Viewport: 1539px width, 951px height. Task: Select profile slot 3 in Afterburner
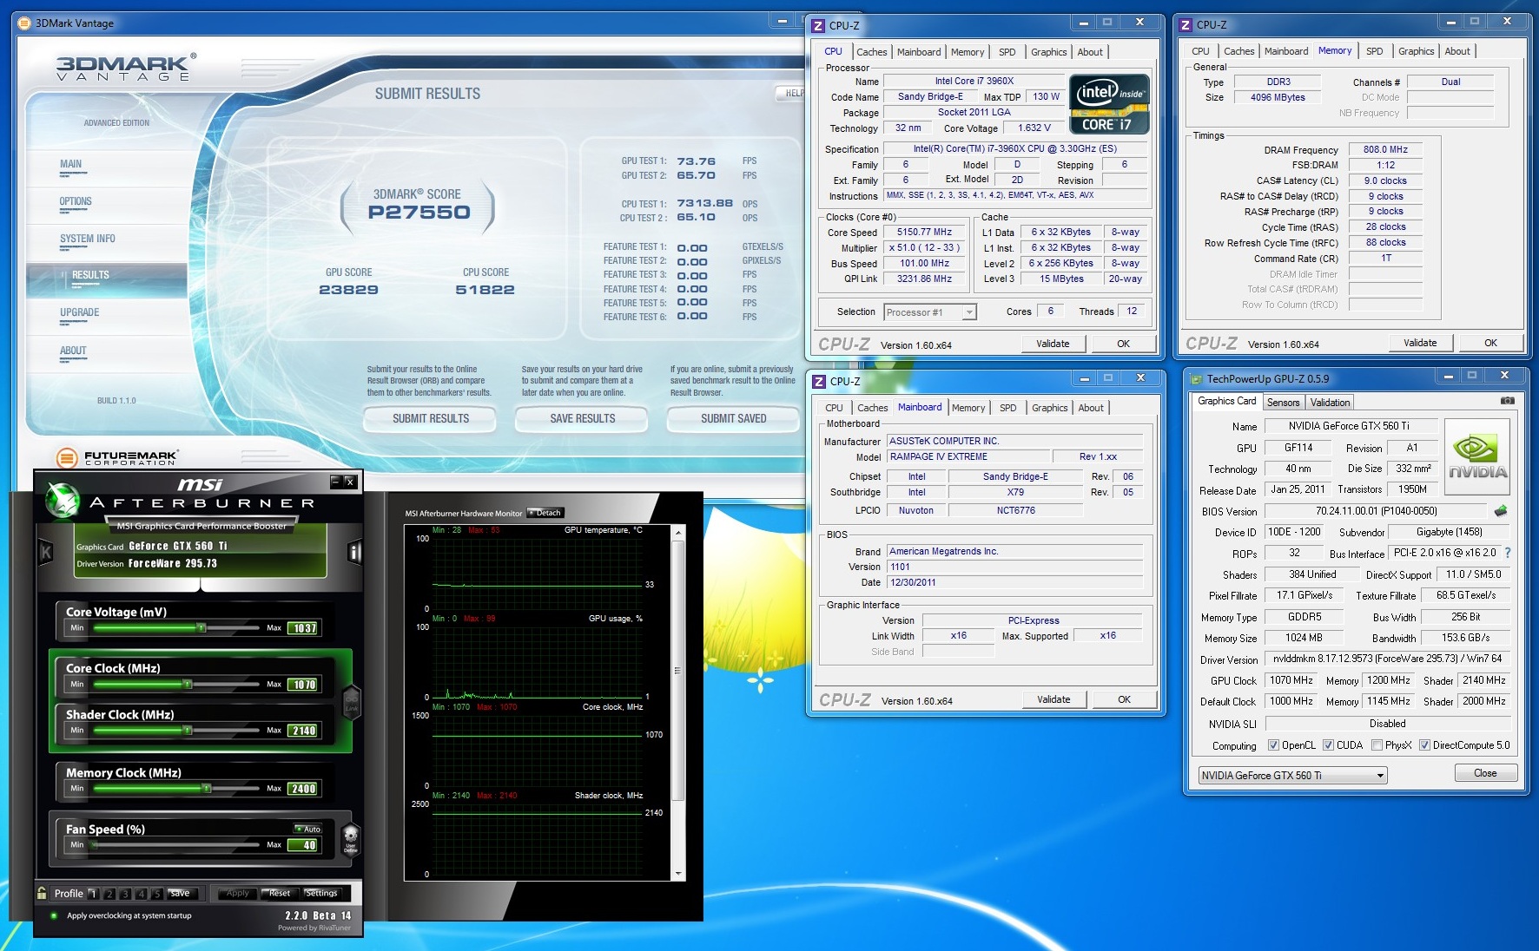tap(125, 893)
